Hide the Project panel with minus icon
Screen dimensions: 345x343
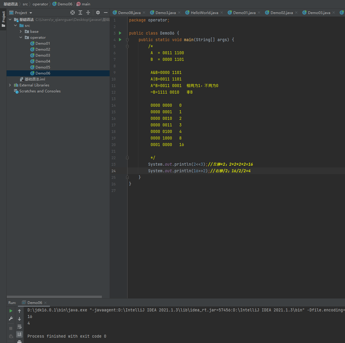106,13
